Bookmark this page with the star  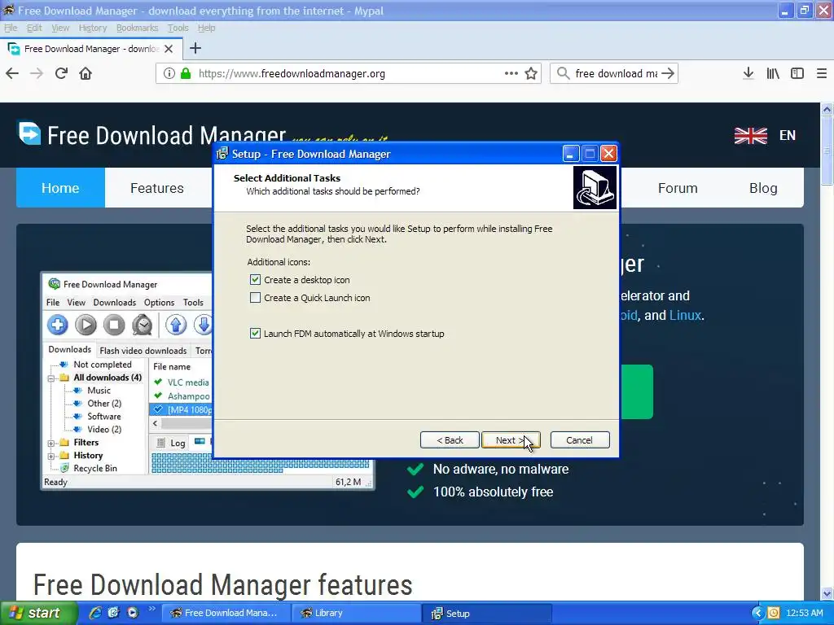531,73
